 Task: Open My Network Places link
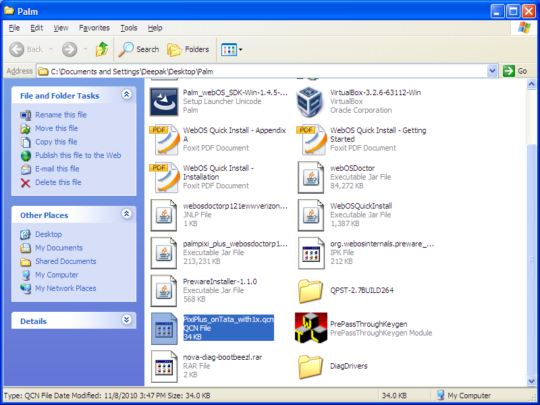tap(65, 288)
